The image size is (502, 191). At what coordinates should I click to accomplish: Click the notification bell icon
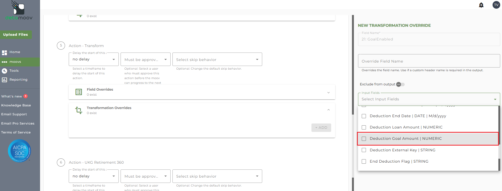point(481,5)
